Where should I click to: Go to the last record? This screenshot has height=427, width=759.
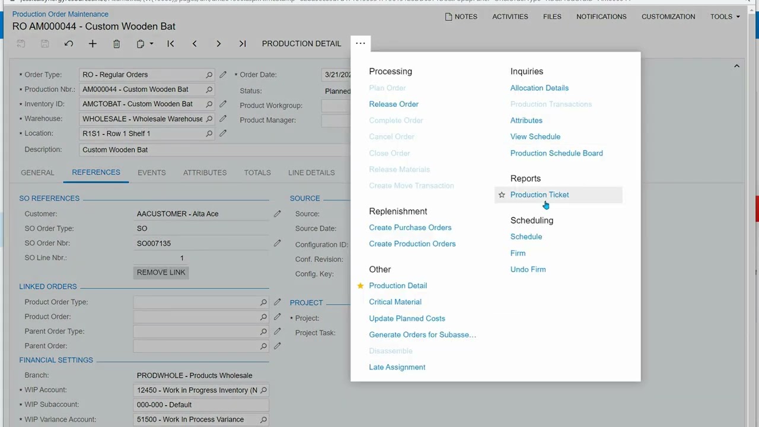(x=243, y=43)
